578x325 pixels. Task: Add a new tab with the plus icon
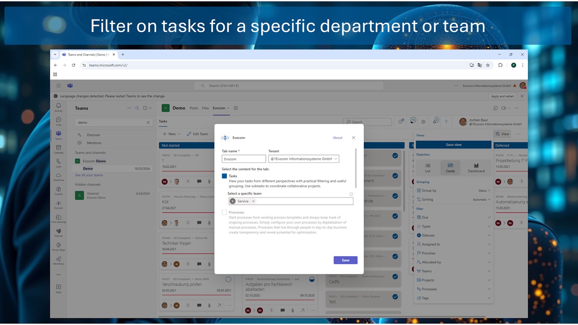[x=236, y=108]
